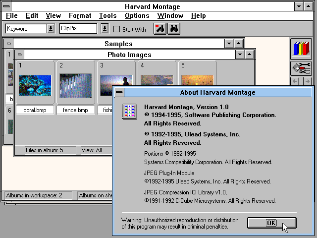Select the coral.bmp thumbnail
317x238 pixels.
pyautogui.click(x=35, y=85)
